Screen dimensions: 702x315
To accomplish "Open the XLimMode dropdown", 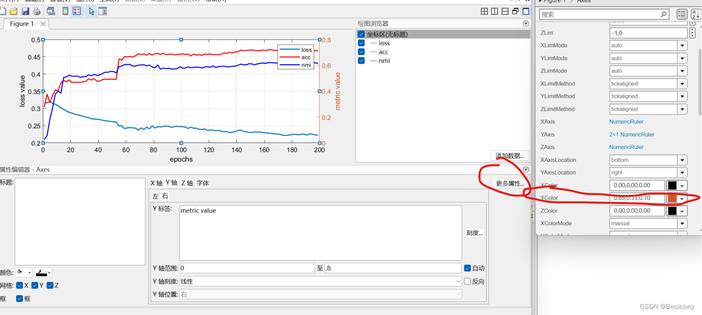I will pyautogui.click(x=683, y=45).
